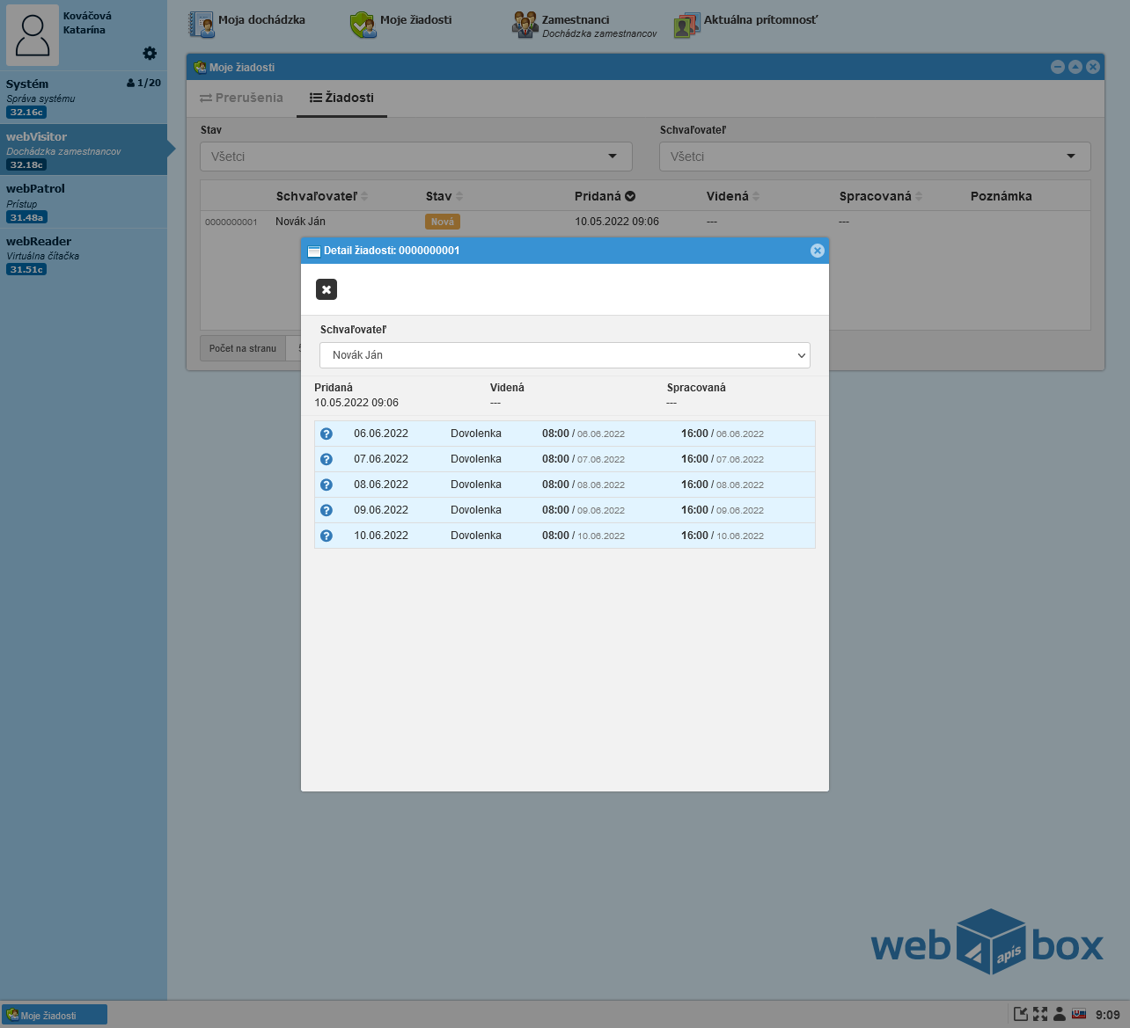This screenshot has width=1130, height=1028.
Task: Close the Detail žiadosti dialog
Action: pyautogui.click(x=817, y=251)
